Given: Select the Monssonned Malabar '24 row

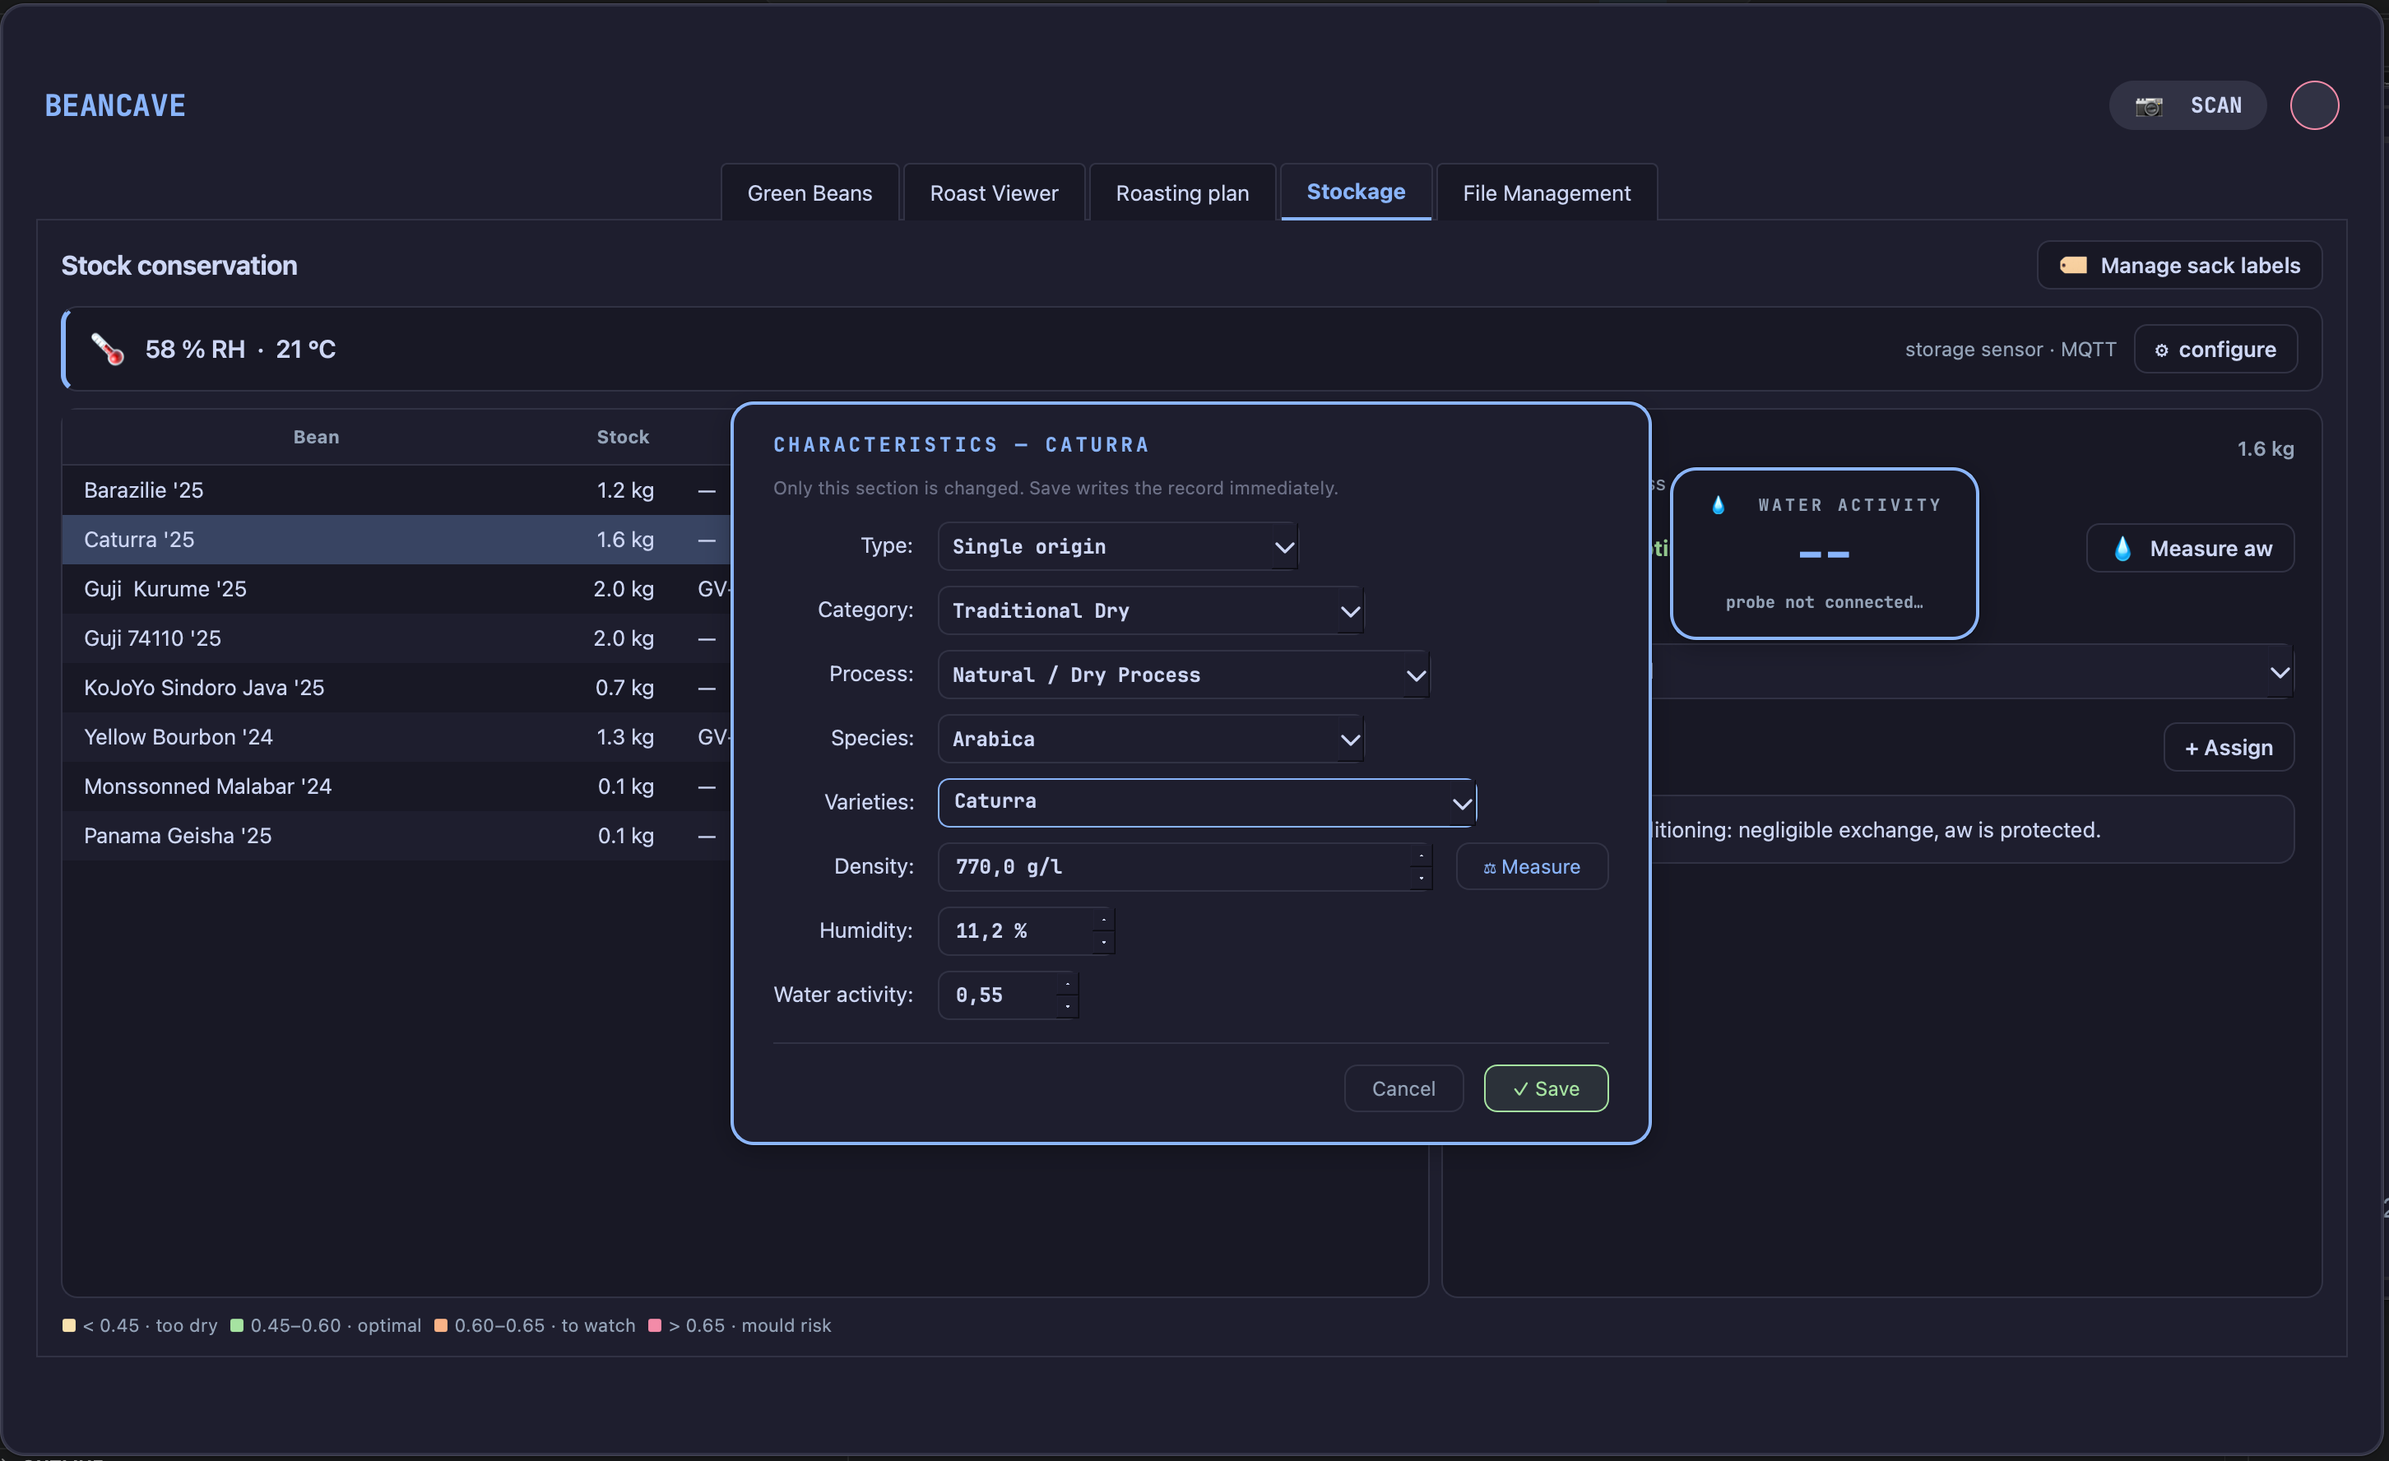Looking at the screenshot, I should (x=397, y=787).
